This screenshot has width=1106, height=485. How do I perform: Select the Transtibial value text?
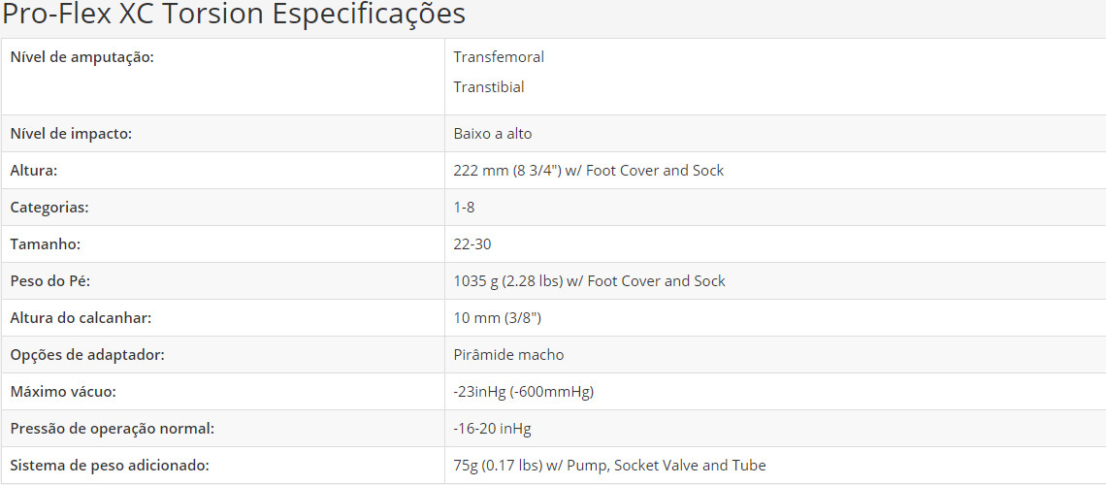[489, 87]
